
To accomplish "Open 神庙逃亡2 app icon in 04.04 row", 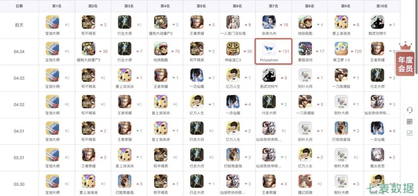I will point(233,48).
